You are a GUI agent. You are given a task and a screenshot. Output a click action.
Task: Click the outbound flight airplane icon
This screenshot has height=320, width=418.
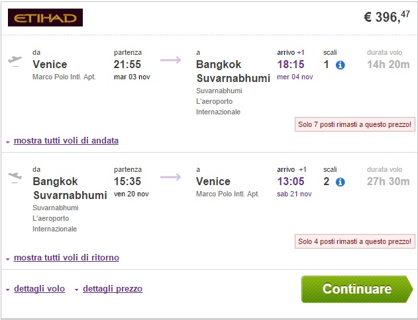click(14, 61)
